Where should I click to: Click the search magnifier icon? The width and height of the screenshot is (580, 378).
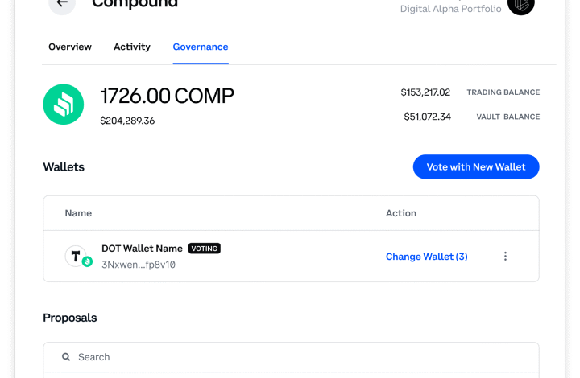click(x=66, y=357)
